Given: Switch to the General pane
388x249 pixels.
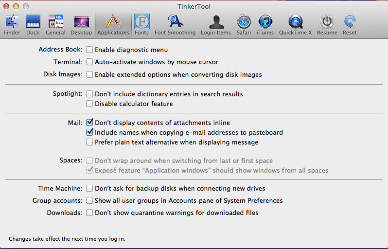Looking at the screenshot, I should click(x=55, y=25).
